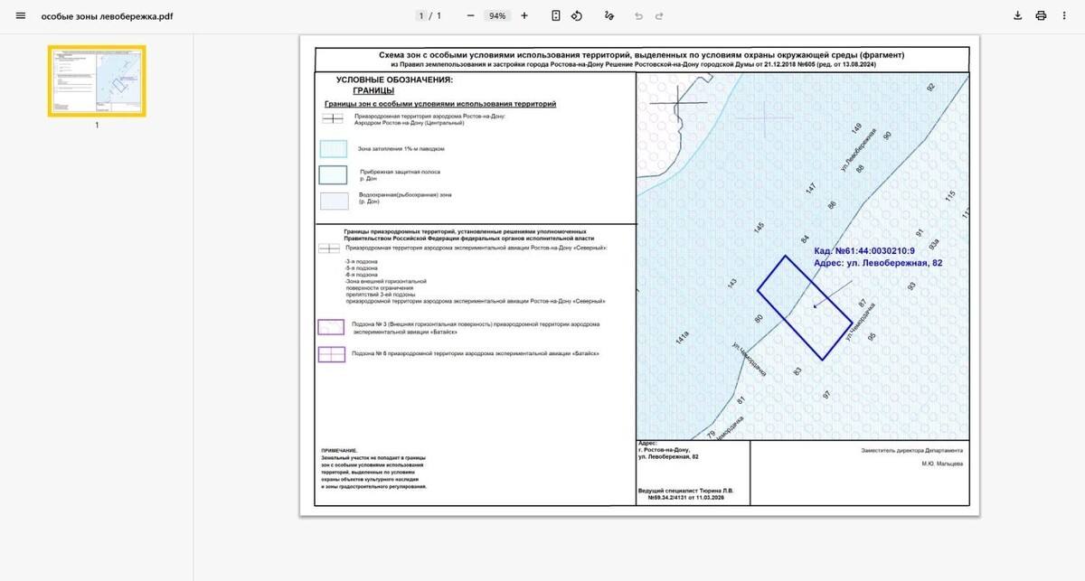Zoom out with the minus button
Viewport: 1085px width, 581px height.
pos(470,16)
